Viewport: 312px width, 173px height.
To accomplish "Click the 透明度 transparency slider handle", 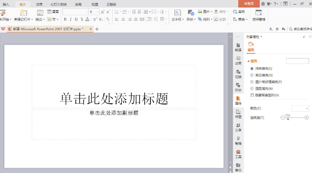I will click(288, 119).
